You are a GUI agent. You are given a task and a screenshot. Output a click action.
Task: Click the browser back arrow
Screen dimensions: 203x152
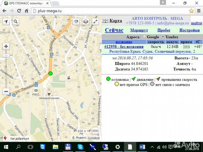5,11
